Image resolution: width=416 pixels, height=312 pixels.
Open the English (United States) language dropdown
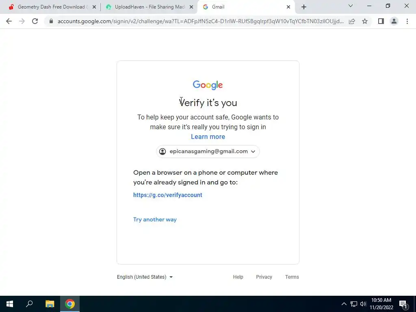pyautogui.click(x=145, y=277)
